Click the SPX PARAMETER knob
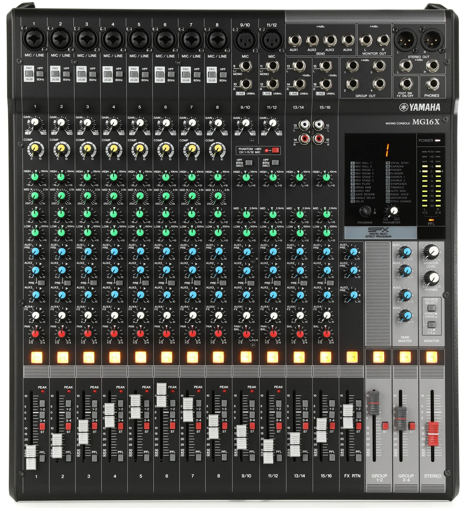 click(393, 211)
